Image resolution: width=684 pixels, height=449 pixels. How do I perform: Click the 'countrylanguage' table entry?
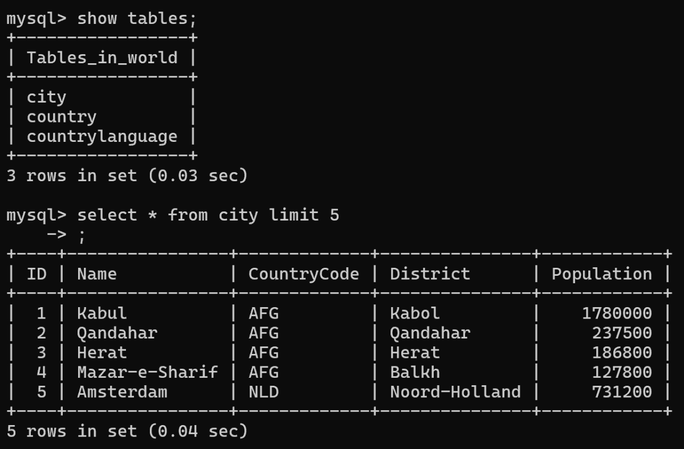(x=102, y=137)
